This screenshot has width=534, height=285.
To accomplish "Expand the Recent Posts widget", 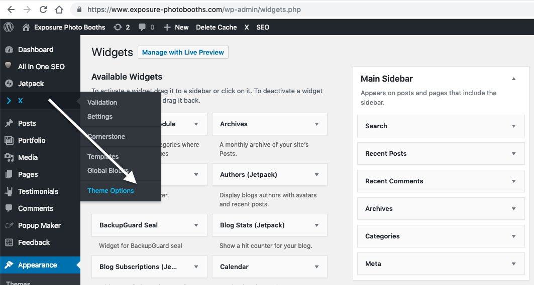I will (513, 154).
